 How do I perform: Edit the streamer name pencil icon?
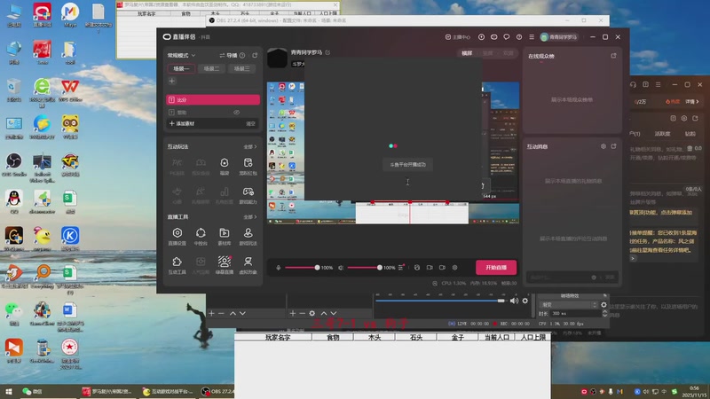[327, 52]
